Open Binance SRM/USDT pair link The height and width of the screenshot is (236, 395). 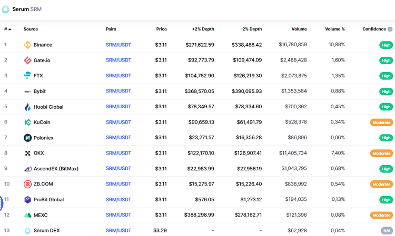pos(118,45)
